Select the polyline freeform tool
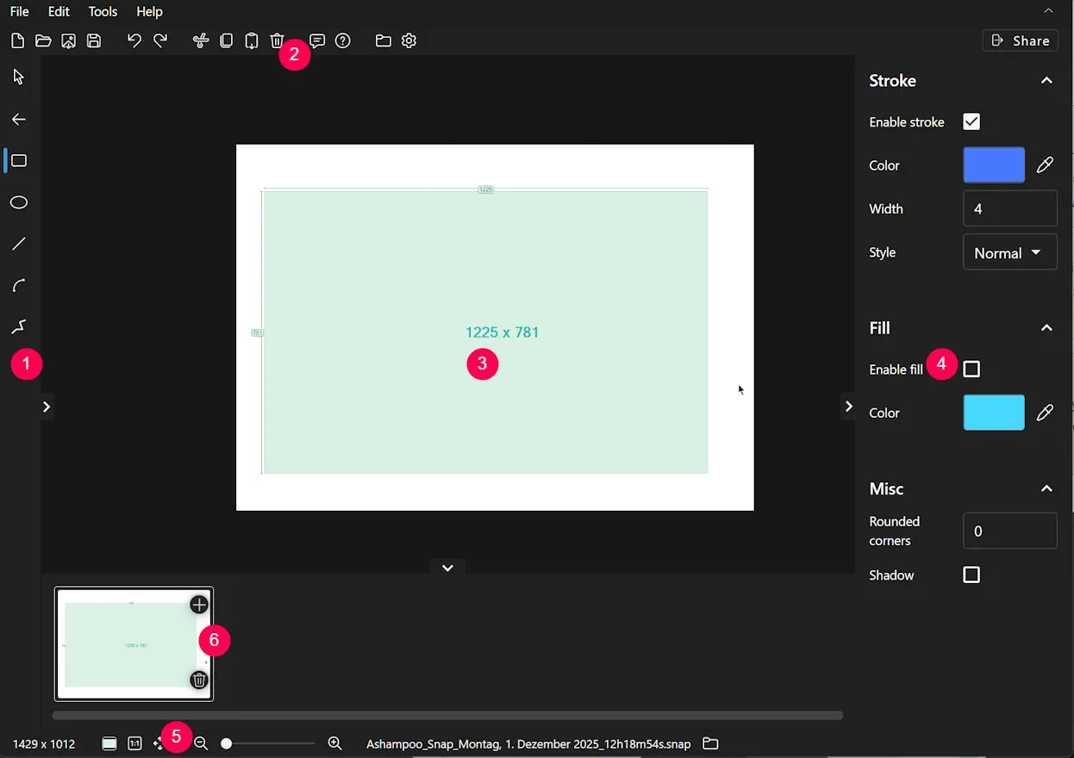The width and height of the screenshot is (1074, 758). point(19,326)
